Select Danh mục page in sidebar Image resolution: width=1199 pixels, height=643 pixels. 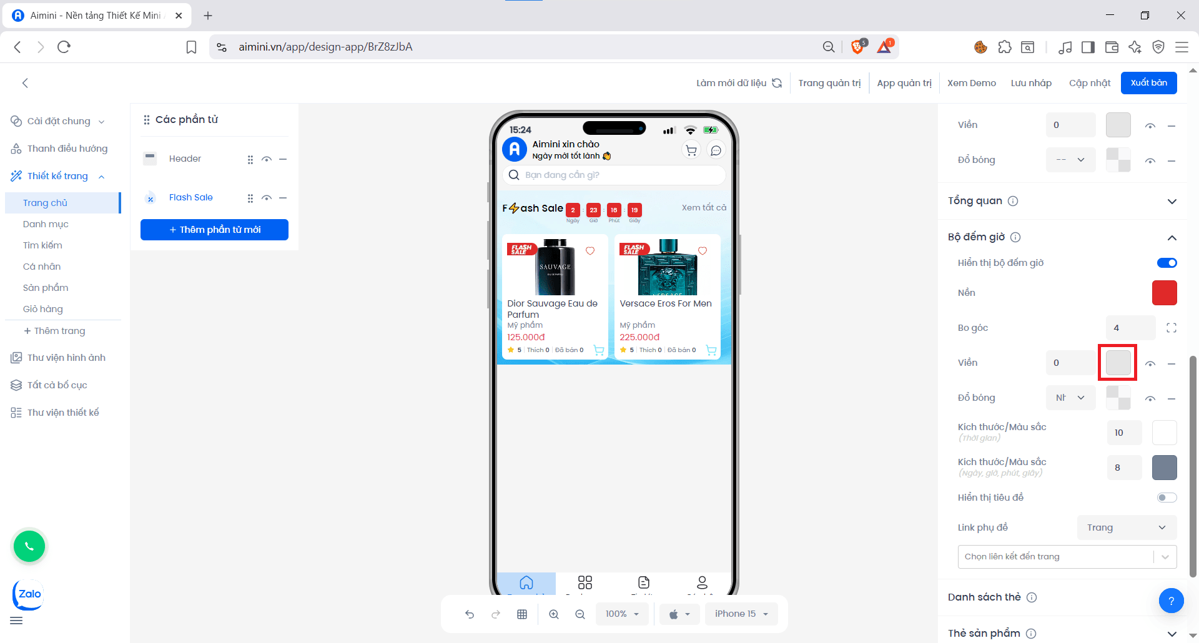[46, 224]
